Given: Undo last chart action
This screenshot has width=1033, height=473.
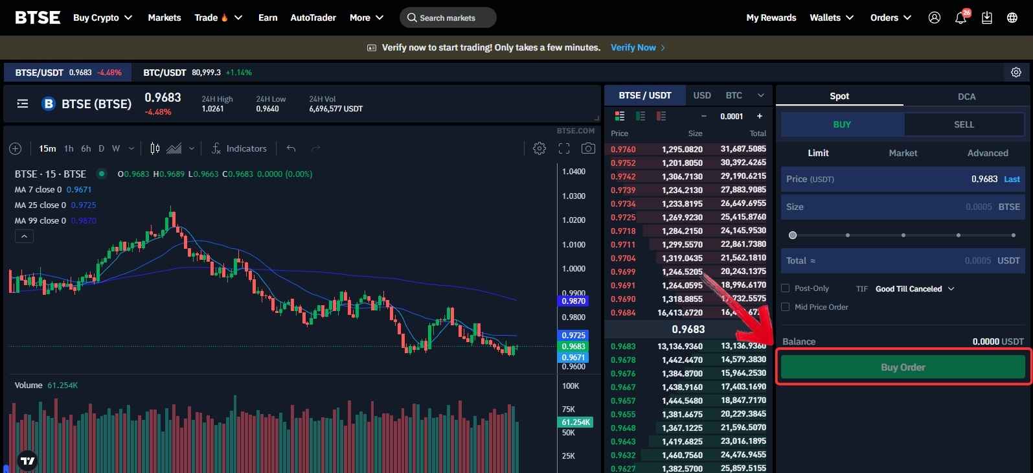Looking at the screenshot, I should click(x=291, y=148).
